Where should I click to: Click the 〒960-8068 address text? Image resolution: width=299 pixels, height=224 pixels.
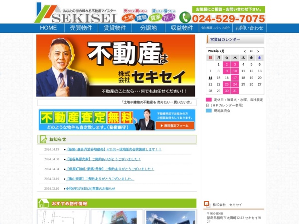click(x=215, y=214)
